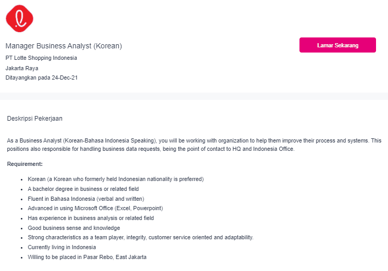Click the Jakarta Raya location text
The height and width of the screenshot is (271, 388).
click(x=22, y=68)
